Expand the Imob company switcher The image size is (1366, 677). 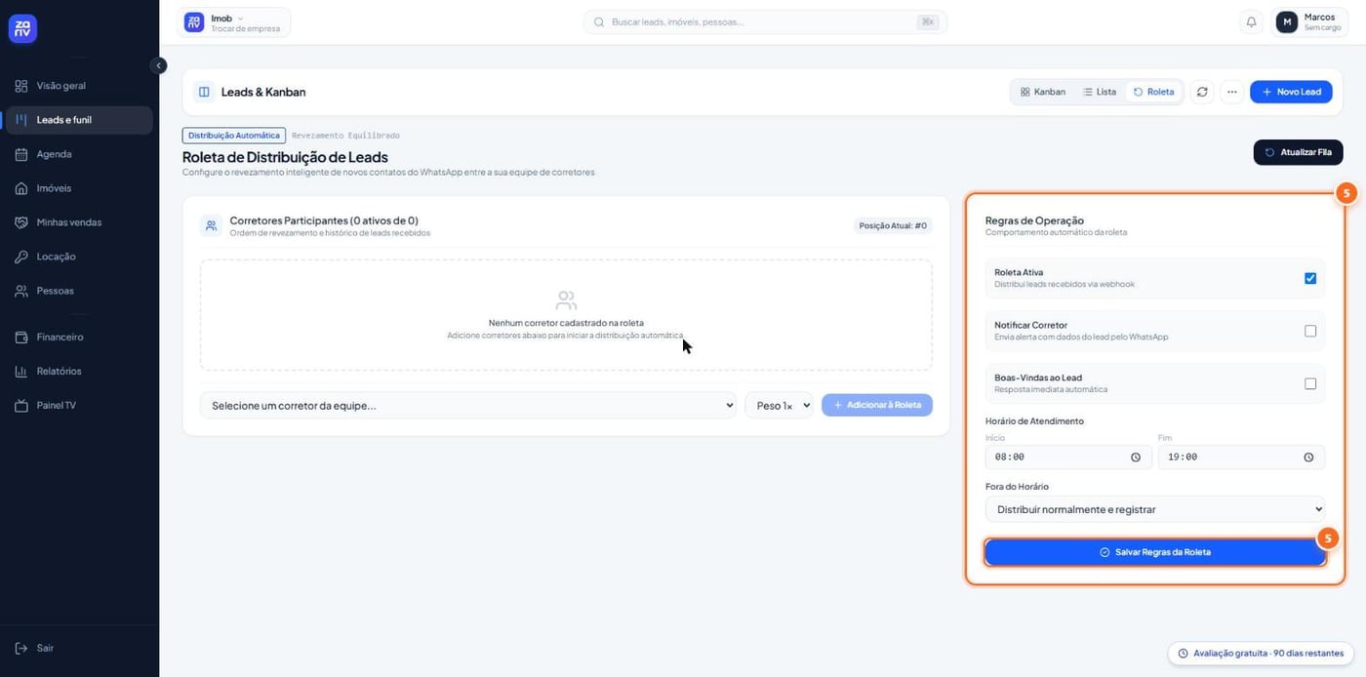tap(234, 22)
